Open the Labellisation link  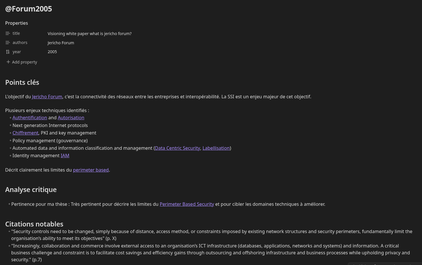click(x=216, y=148)
